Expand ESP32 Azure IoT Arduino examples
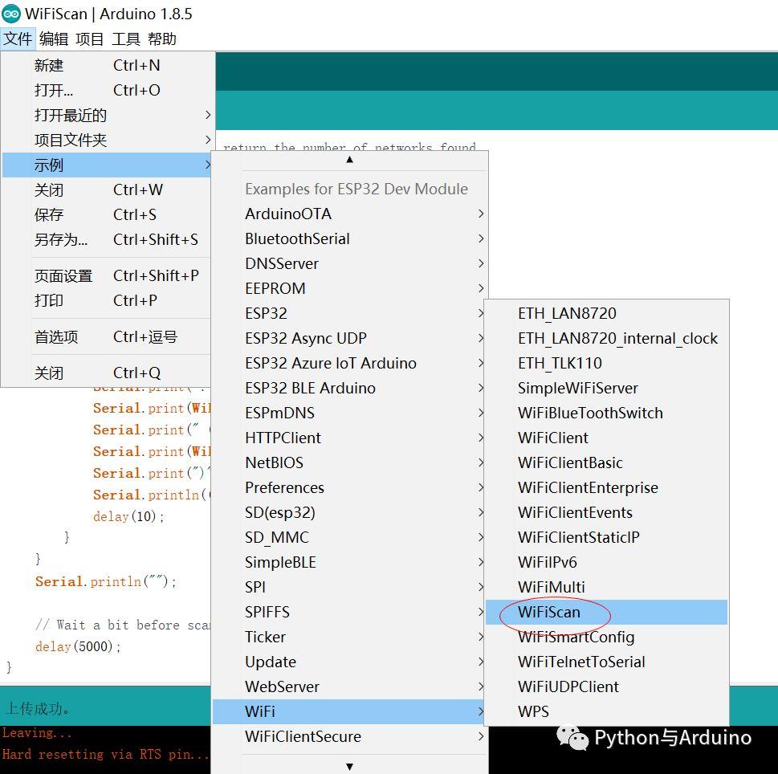The width and height of the screenshot is (778, 774). coord(348,363)
